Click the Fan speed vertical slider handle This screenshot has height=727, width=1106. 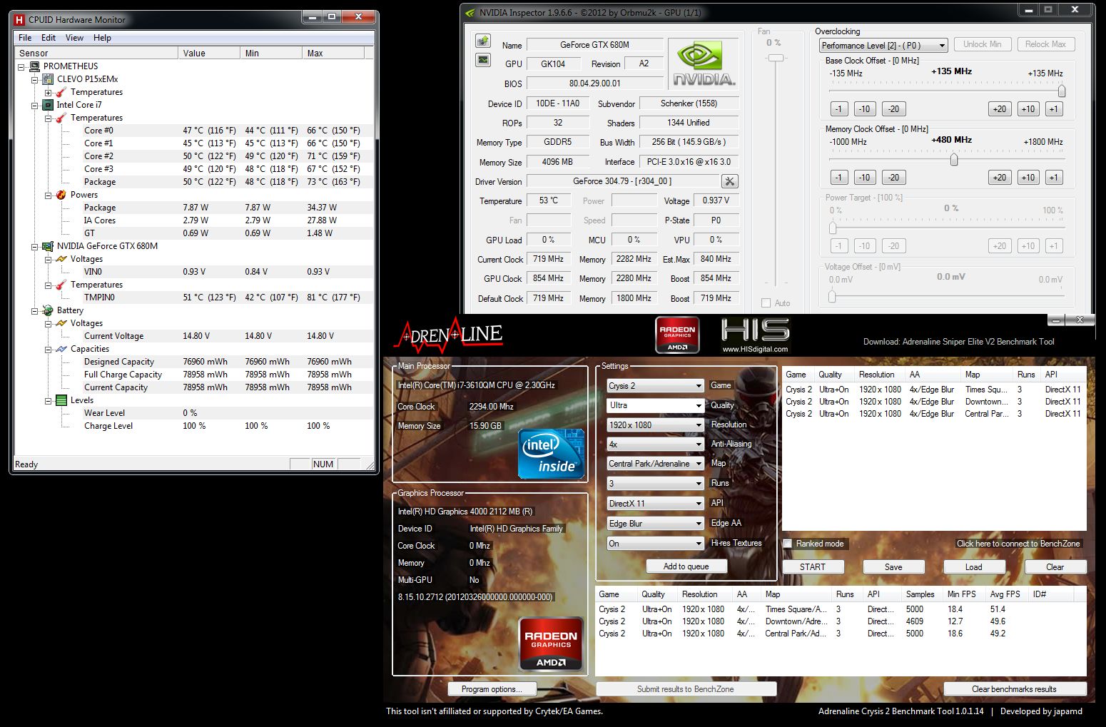tap(776, 58)
